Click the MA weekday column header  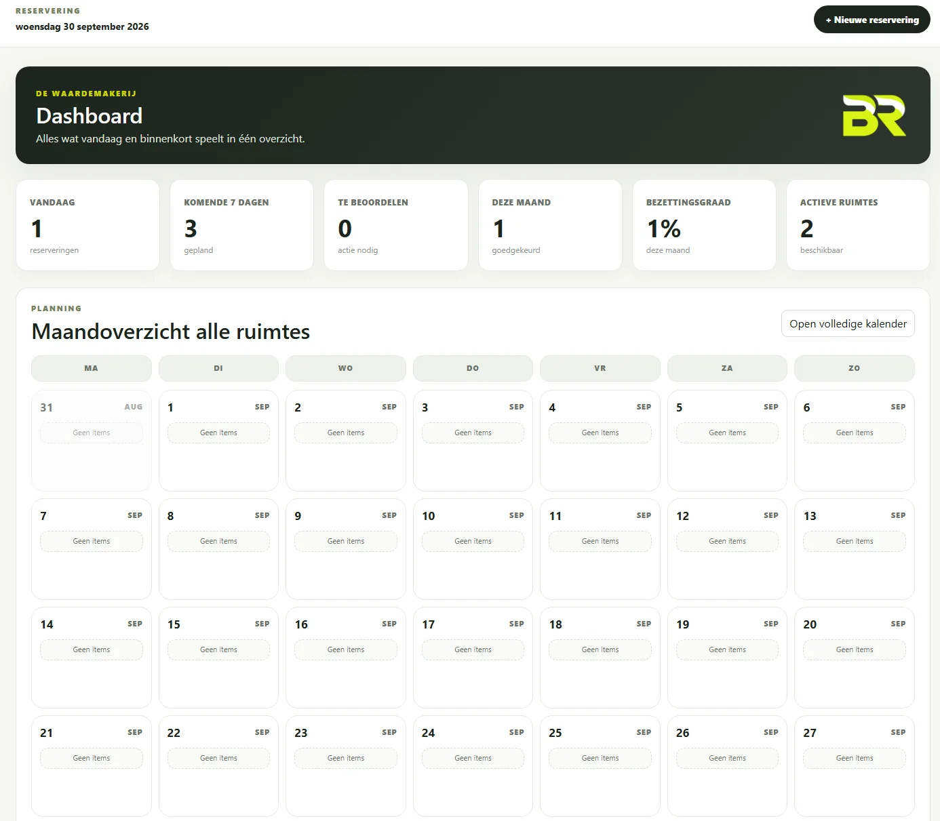[x=92, y=368]
